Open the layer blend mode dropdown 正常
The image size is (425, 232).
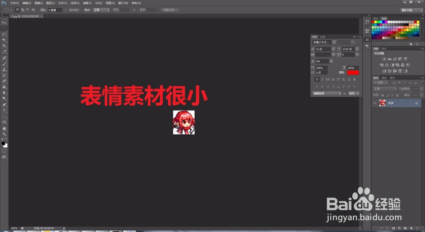coord(385,89)
